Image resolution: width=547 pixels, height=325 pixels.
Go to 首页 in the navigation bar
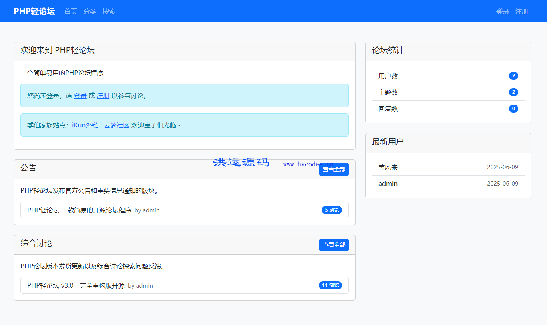click(x=71, y=11)
